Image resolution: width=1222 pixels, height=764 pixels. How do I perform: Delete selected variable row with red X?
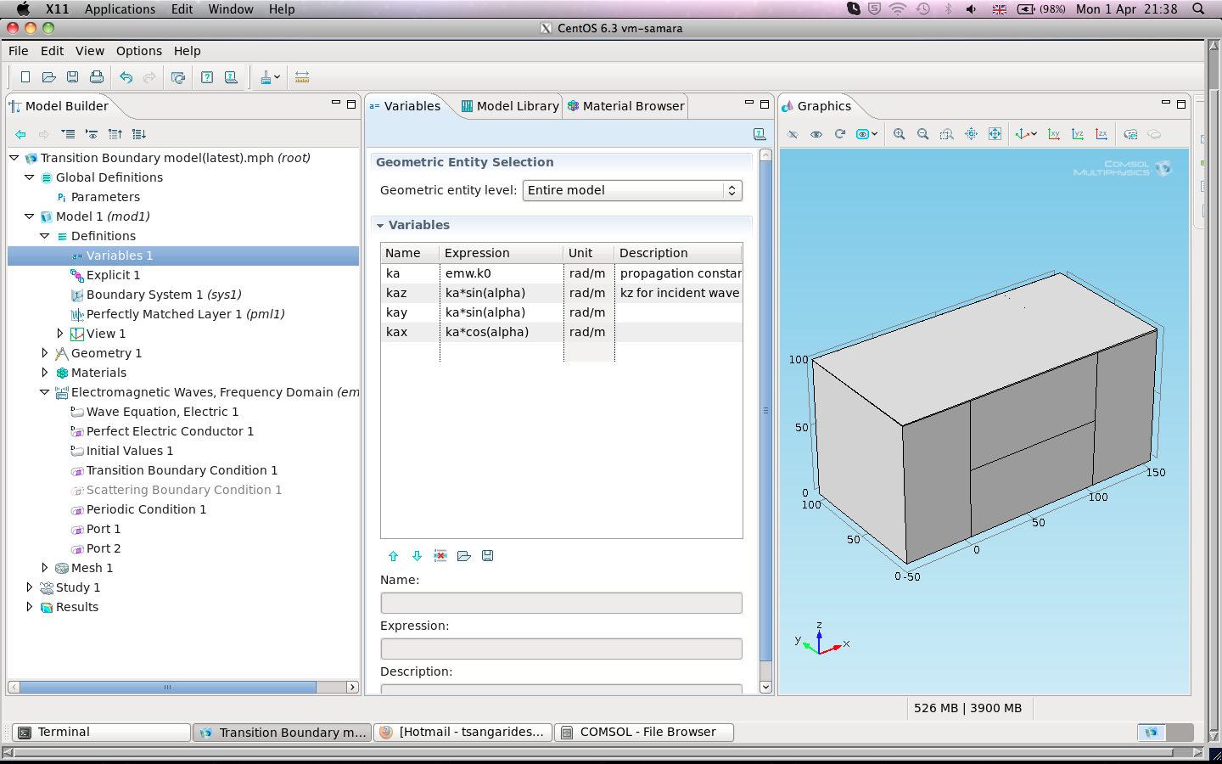tap(440, 556)
